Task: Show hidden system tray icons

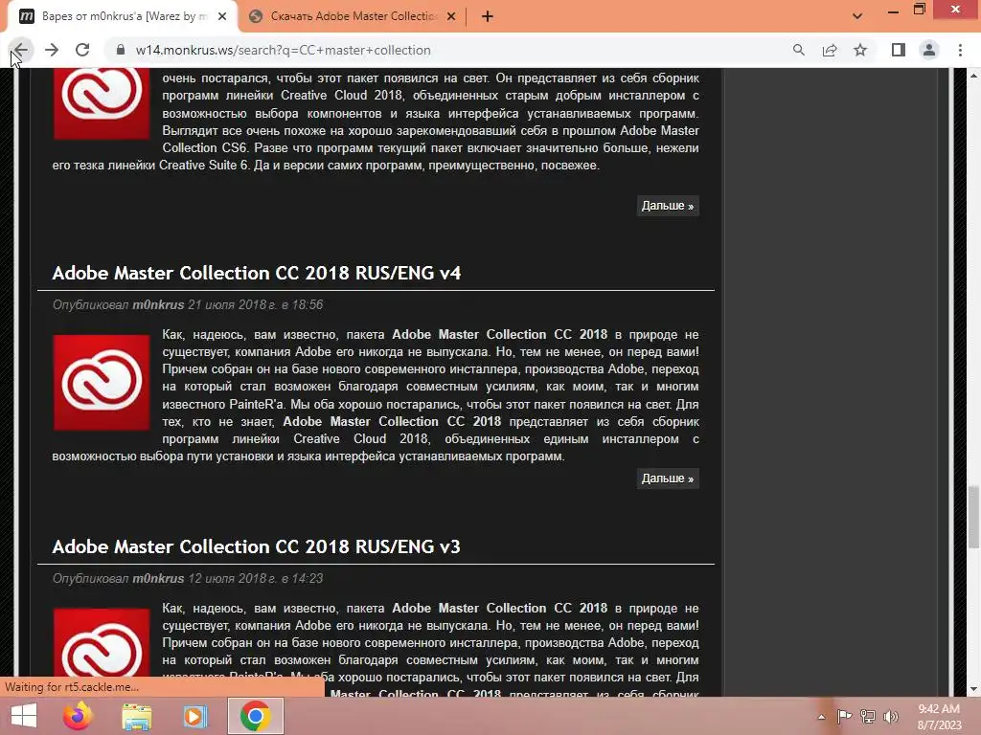Action: click(x=821, y=717)
